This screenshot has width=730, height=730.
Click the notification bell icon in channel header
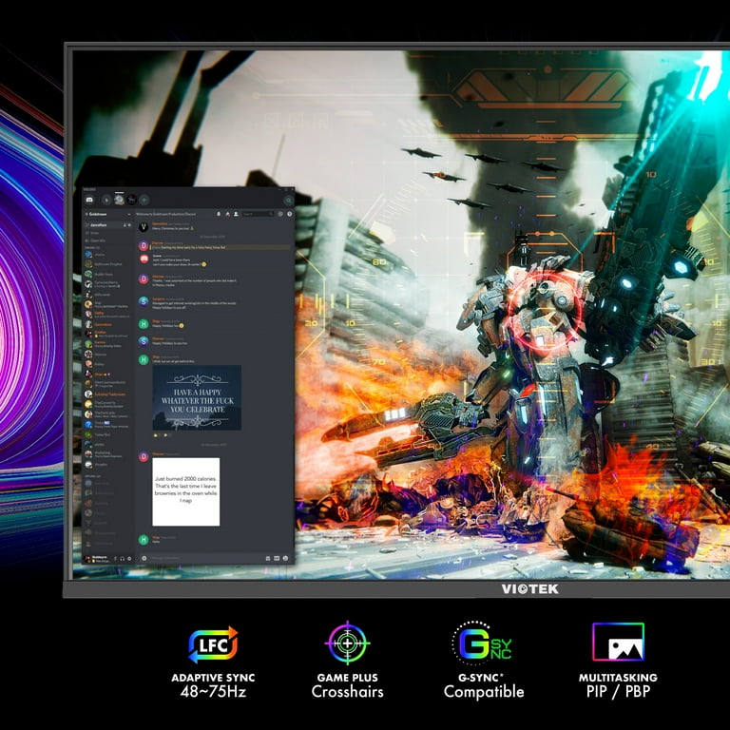(x=219, y=214)
